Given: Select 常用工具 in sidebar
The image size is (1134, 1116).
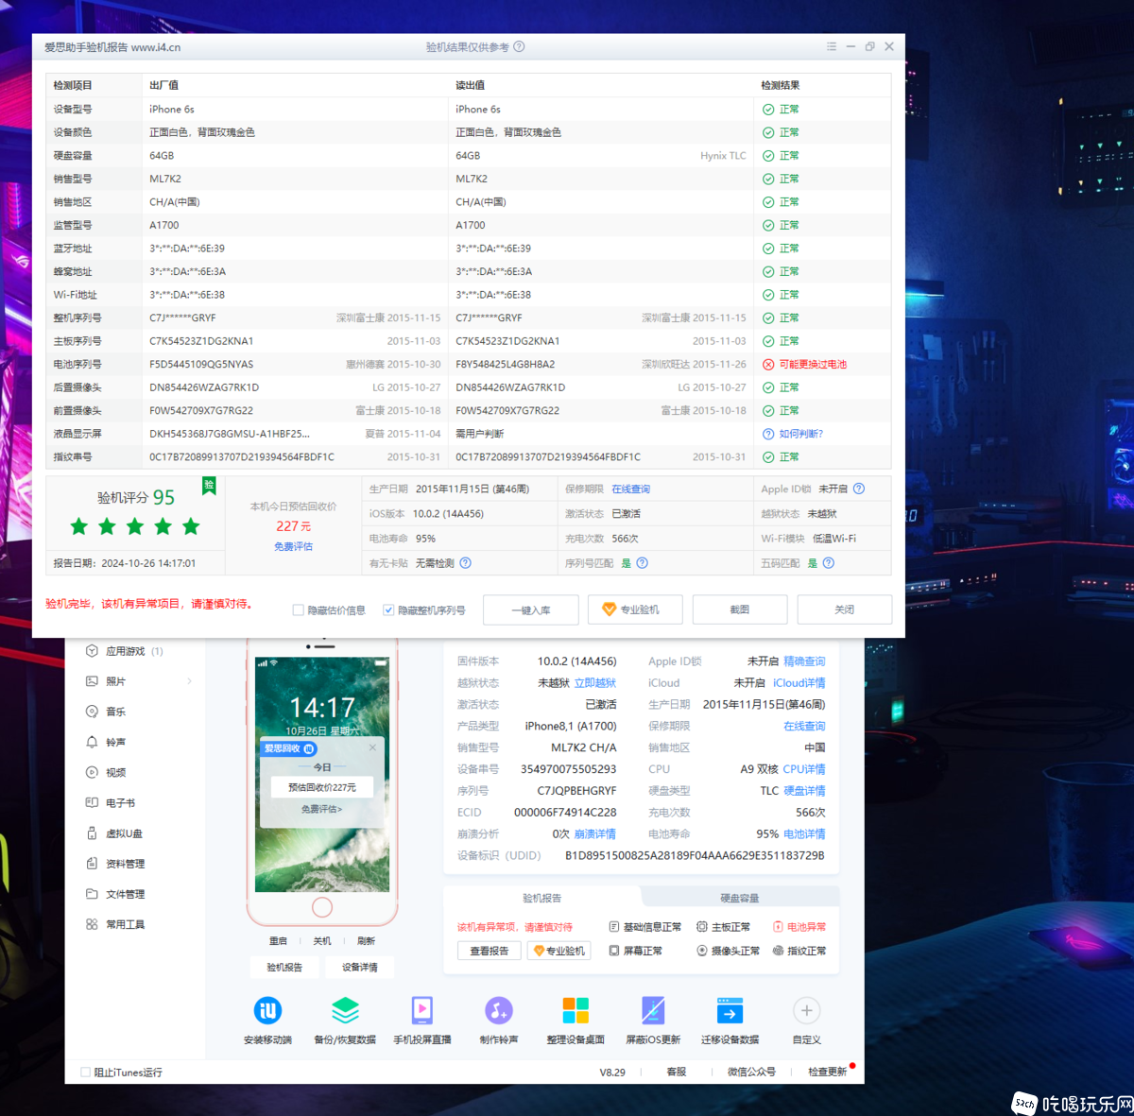Looking at the screenshot, I should pos(125,924).
